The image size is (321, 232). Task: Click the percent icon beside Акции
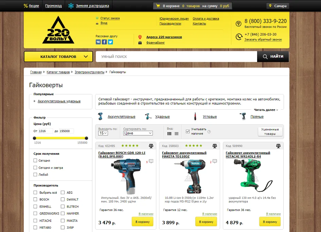25,6
